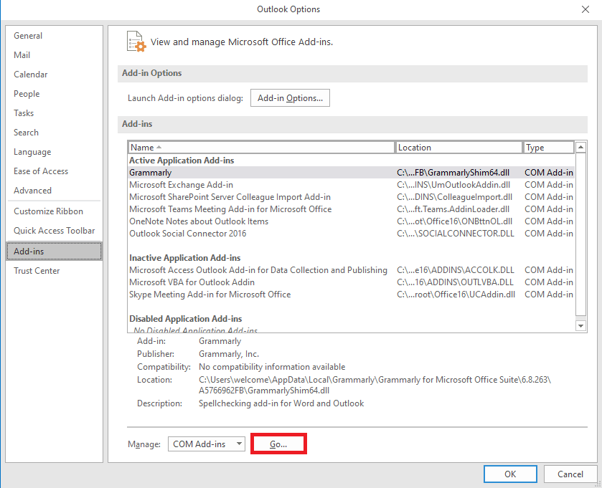The width and height of the screenshot is (602, 488).
Task: Click the add-ins list scrollbar down arrow
Action: pyautogui.click(x=581, y=325)
